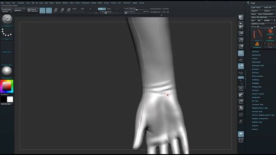Click the L.Sym icon
This screenshot has width=276, height=155.
point(241,73)
